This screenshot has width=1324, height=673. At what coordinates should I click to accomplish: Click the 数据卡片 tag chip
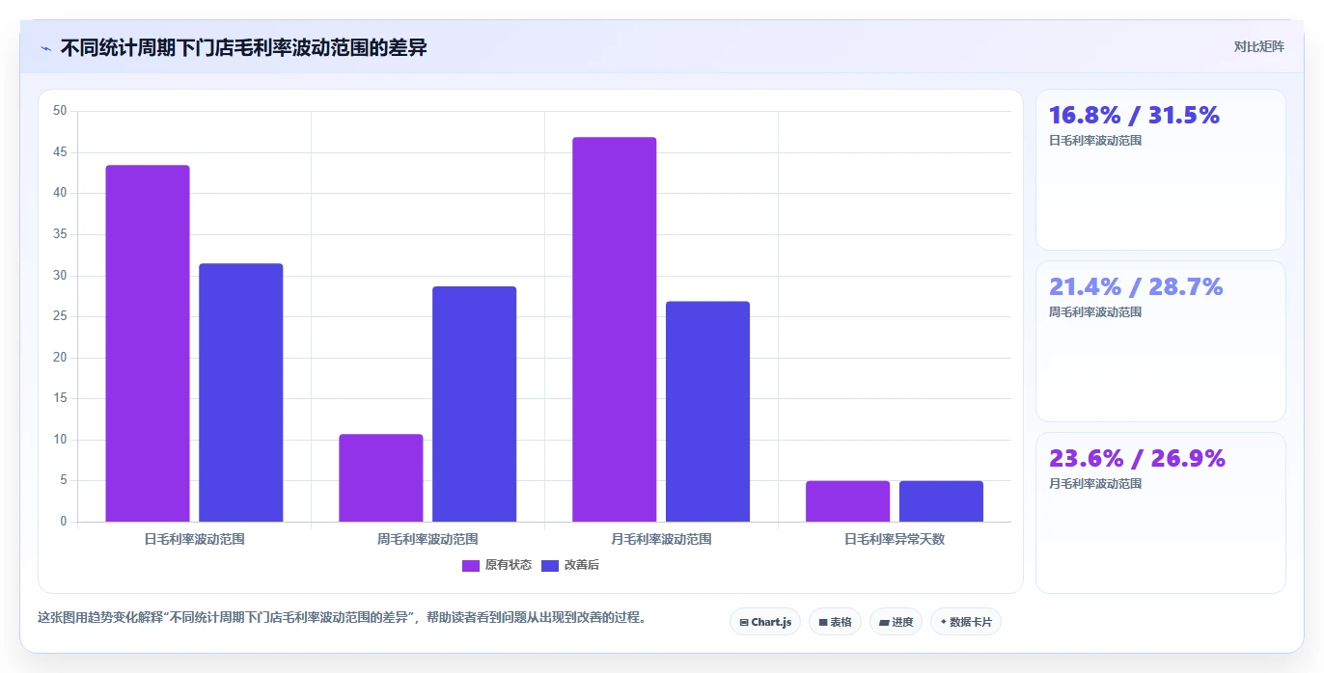965,622
